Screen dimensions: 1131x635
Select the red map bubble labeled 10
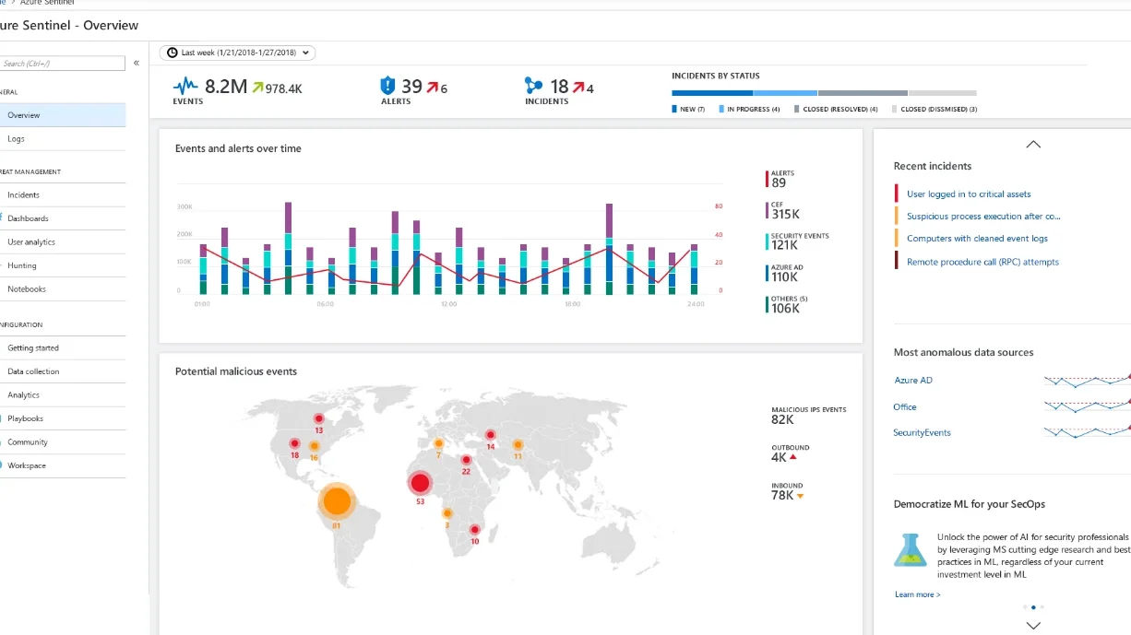(474, 530)
